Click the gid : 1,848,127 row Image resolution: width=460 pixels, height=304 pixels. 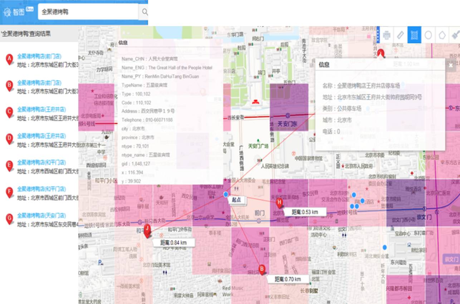[x=136, y=164]
